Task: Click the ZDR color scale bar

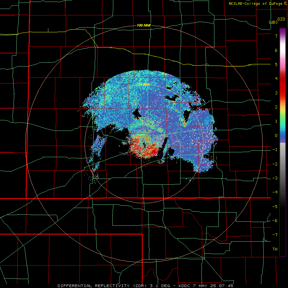Action: [x=283, y=142]
